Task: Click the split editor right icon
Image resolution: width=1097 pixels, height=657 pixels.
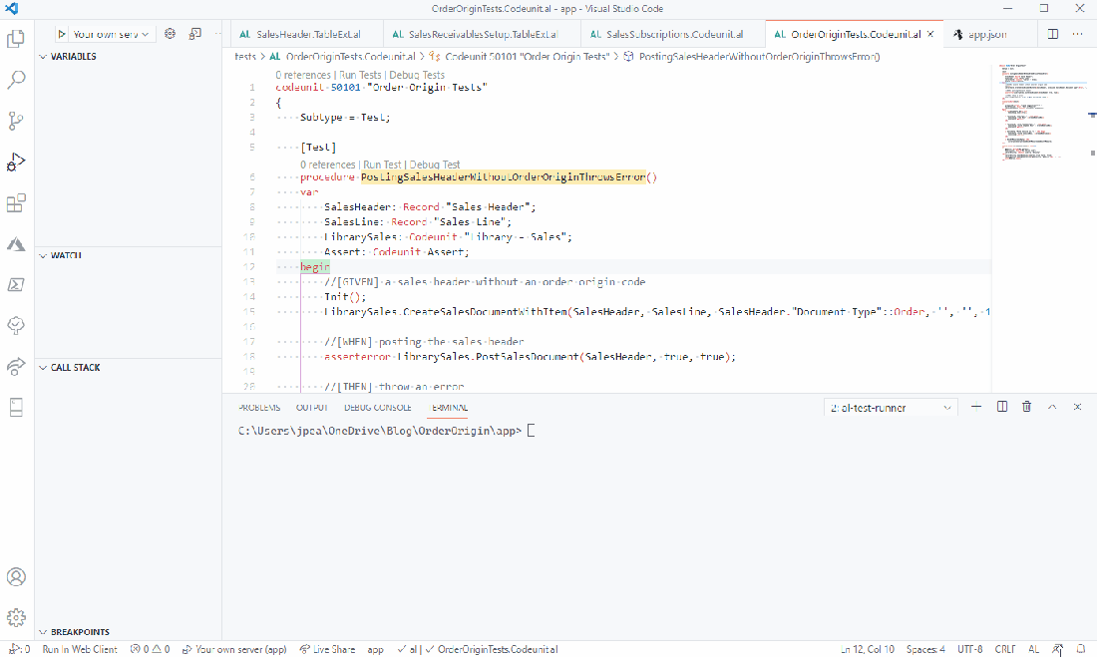Action: (x=1053, y=34)
